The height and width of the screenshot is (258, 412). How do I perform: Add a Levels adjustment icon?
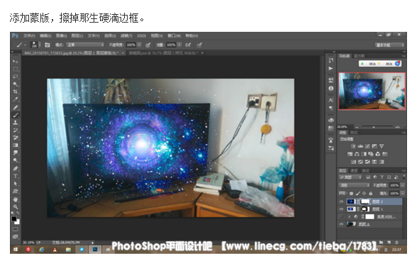click(x=360, y=146)
